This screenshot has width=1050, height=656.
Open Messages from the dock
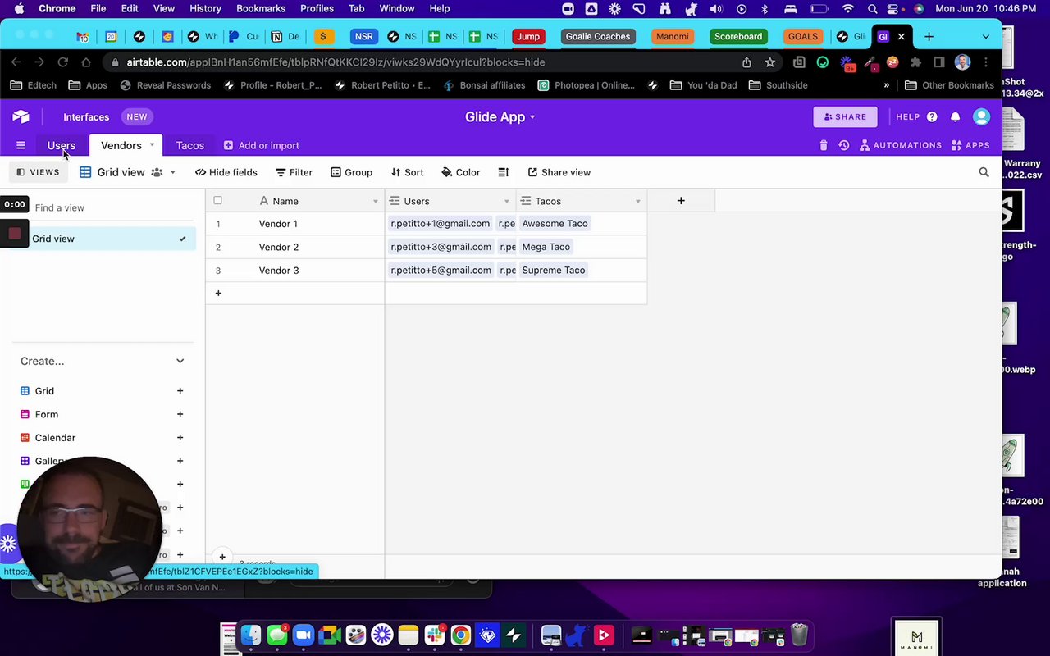pos(277,635)
